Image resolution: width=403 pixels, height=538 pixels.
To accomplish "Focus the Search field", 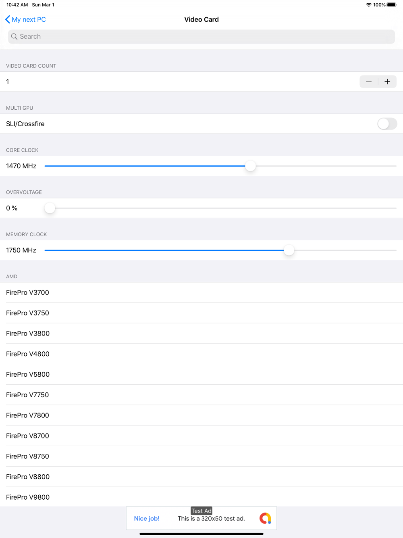I will coord(201,36).
